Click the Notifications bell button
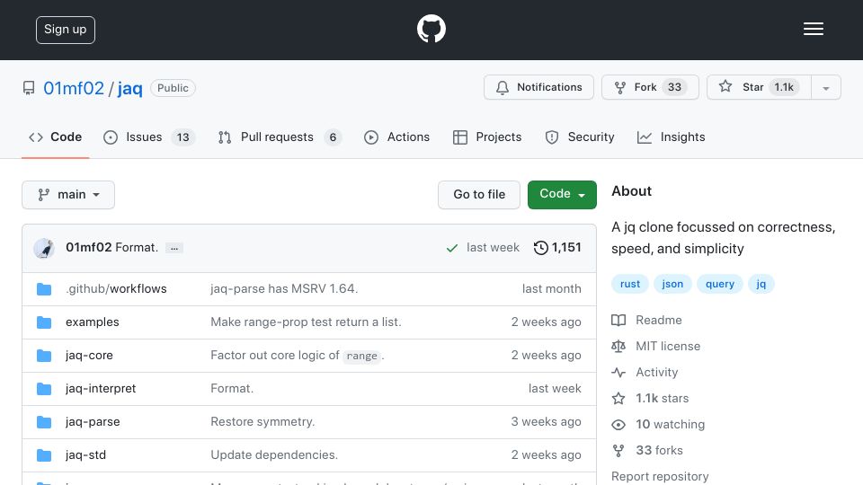The height and width of the screenshot is (485, 863). (538, 87)
